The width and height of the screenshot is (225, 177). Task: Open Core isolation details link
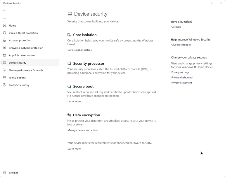(x=79, y=50)
